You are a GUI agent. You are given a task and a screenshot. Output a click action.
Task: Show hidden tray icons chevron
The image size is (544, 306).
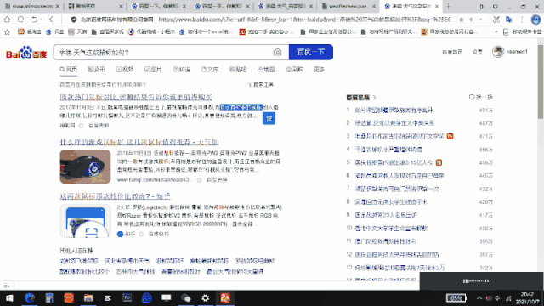pos(479,298)
